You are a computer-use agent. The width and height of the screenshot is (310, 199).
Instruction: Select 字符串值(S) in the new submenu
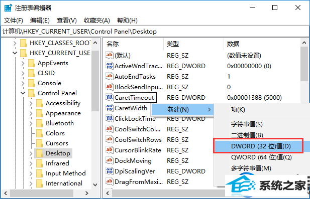coord(247,124)
